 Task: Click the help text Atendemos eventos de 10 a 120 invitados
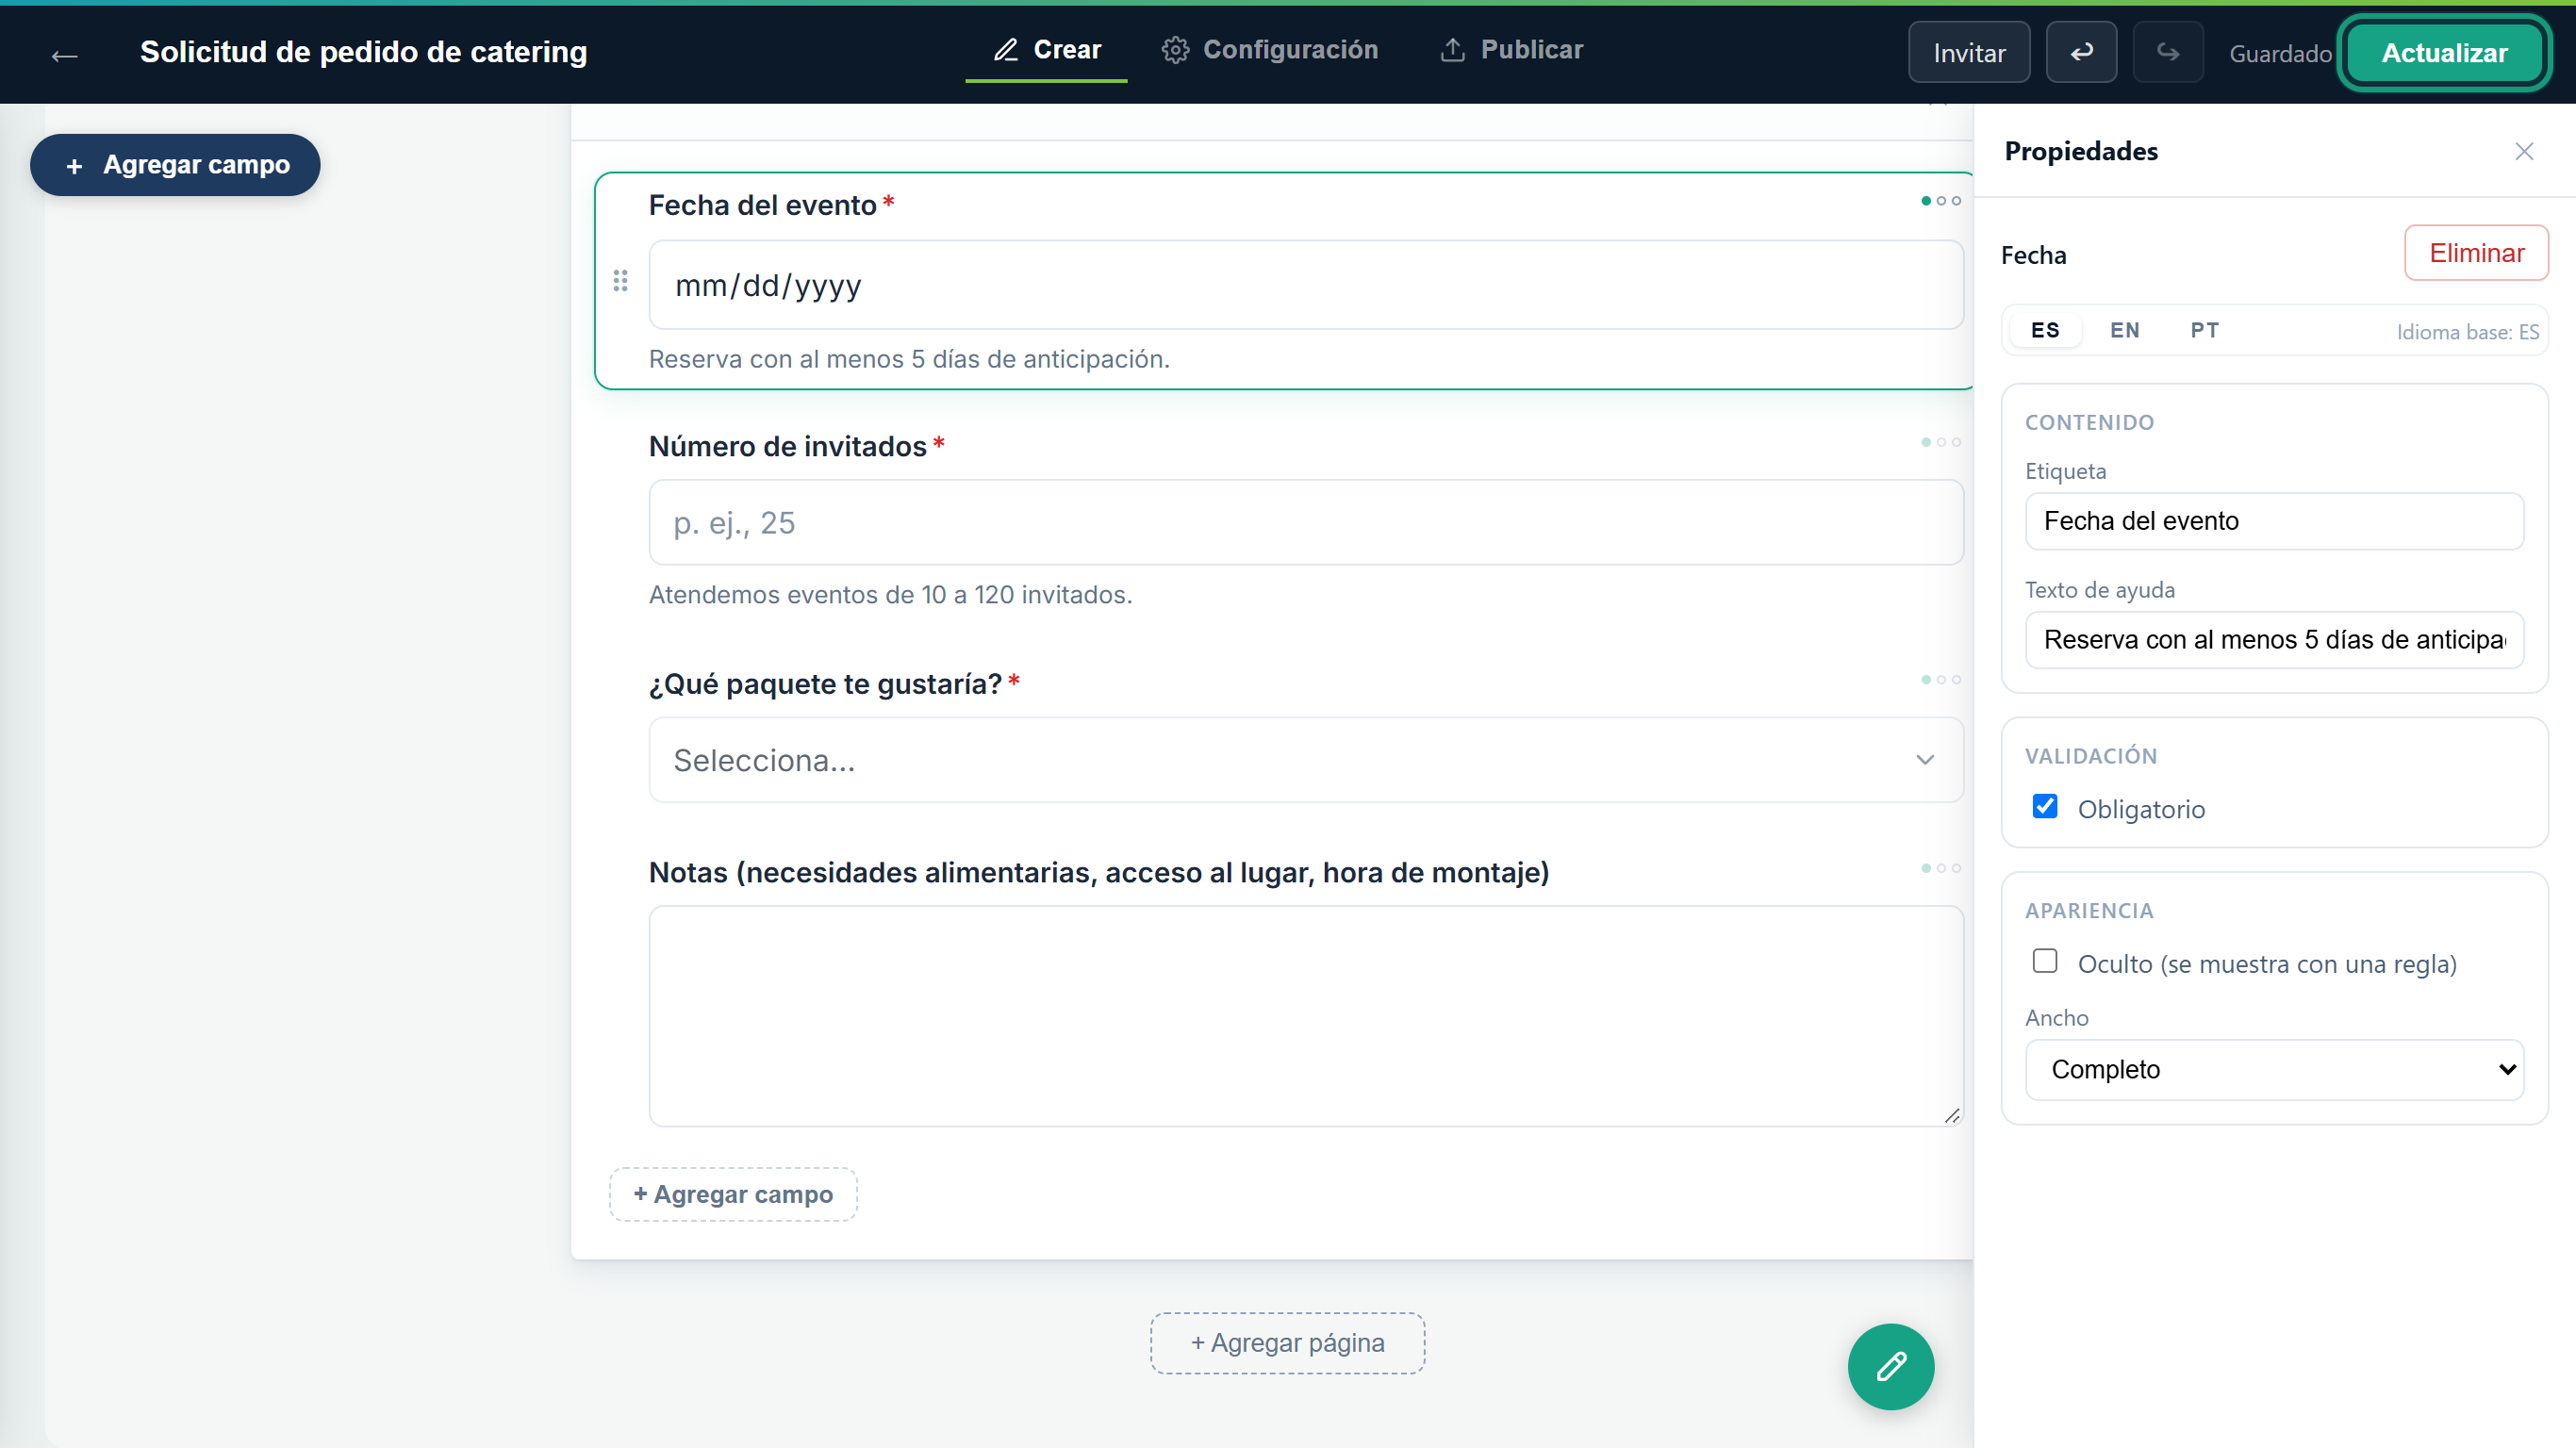pyautogui.click(x=890, y=595)
